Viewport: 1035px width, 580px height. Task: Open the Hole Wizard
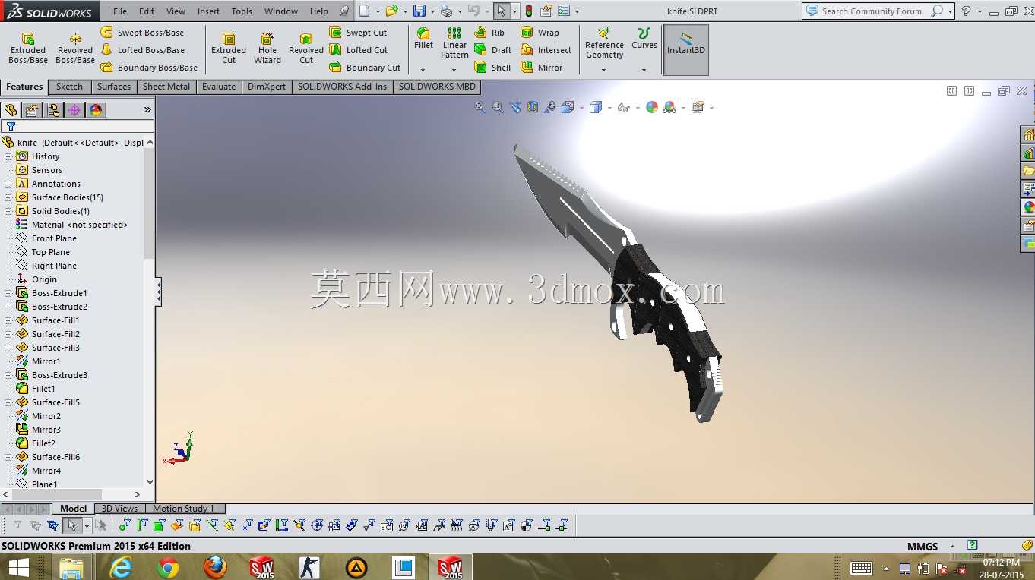(267, 48)
